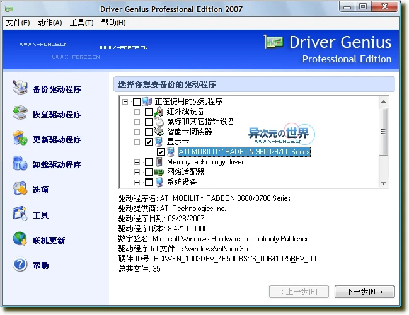This screenshot has width=409, height=315.
Task: Open 更新驱动程序 sidebar link
Action: pos(57,139)
